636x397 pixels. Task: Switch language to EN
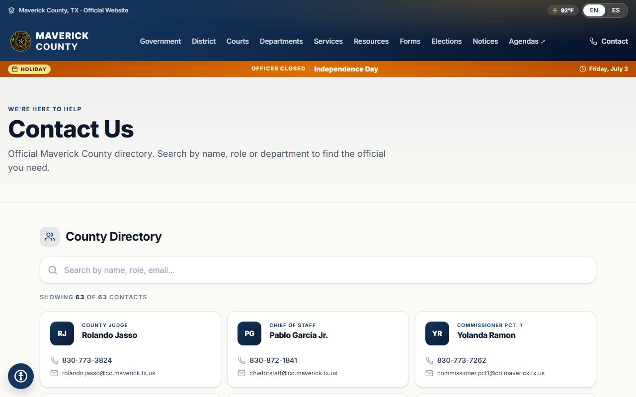click(594, 10)
